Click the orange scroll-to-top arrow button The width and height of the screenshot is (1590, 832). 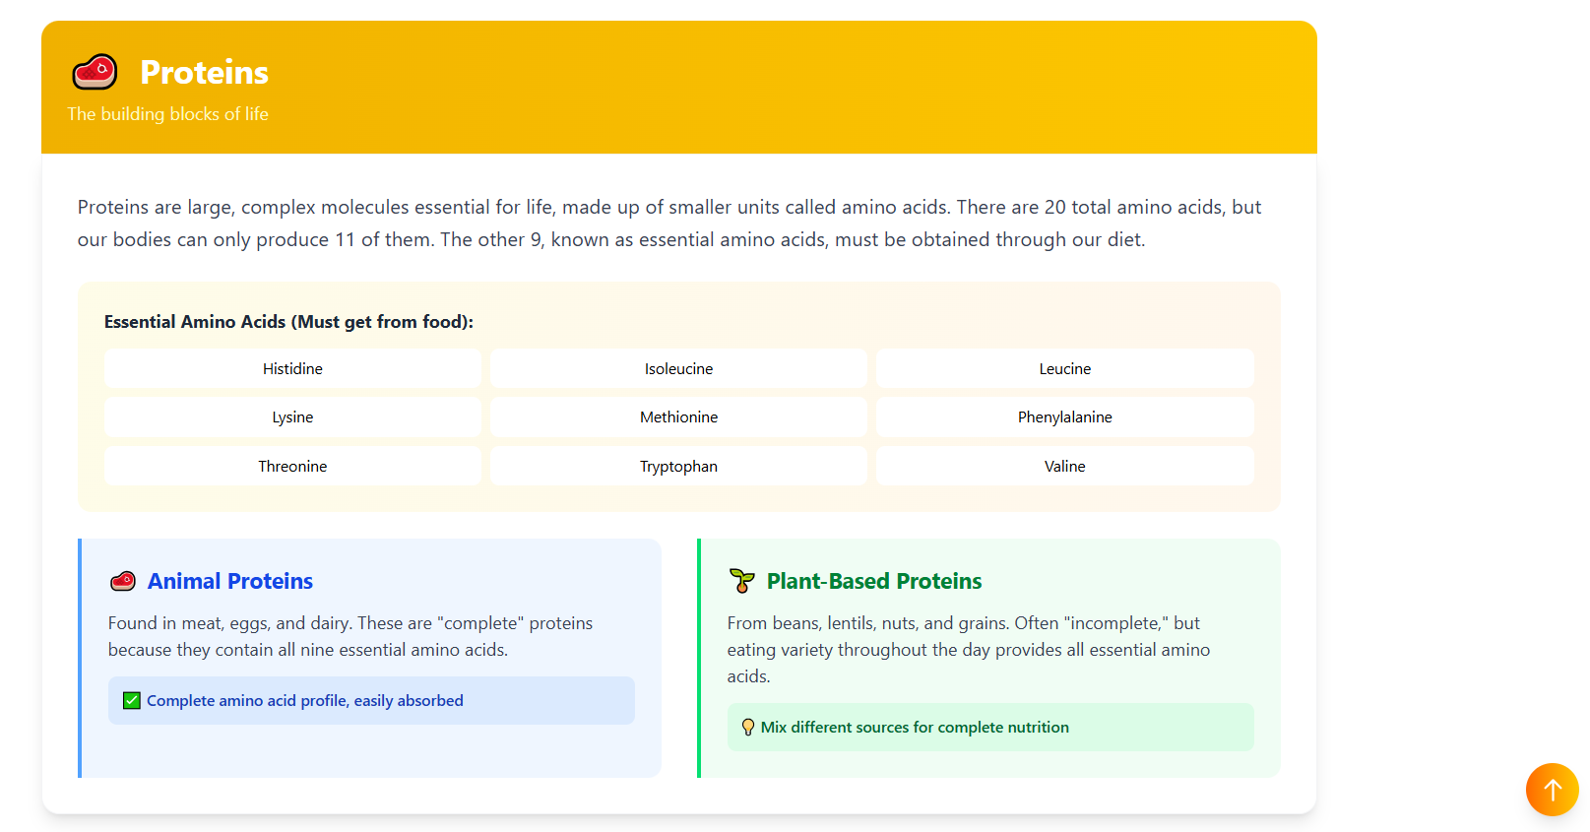[x=1552, y=790]
